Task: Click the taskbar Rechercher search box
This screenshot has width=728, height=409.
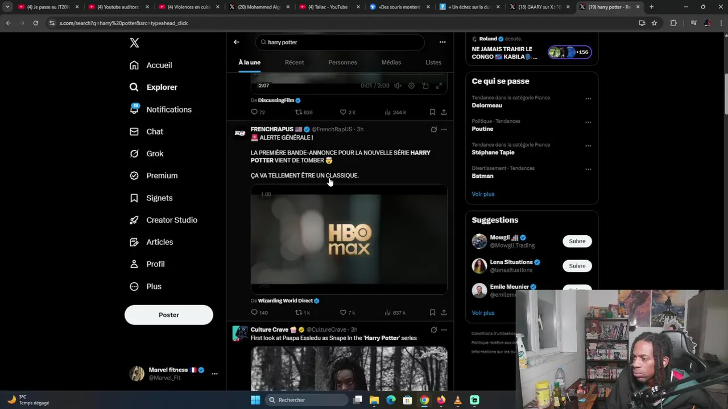Action: (x=307, y=400)
